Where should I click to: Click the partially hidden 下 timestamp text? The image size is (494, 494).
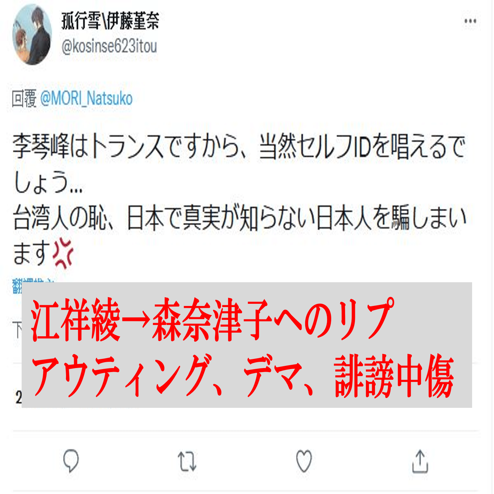click(x=17, y=330)
